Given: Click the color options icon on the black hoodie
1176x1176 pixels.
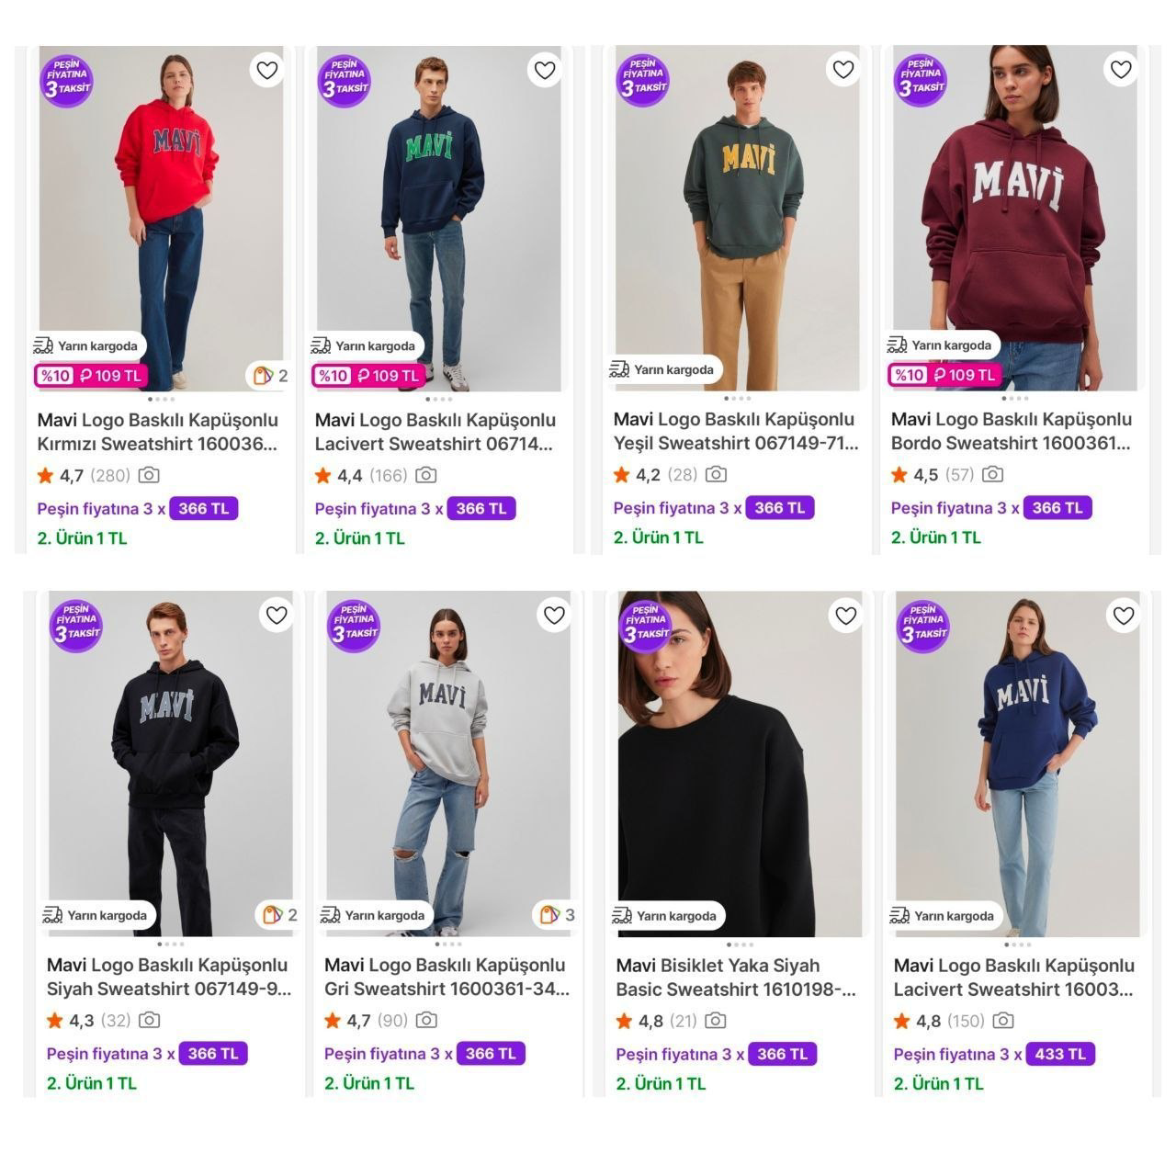Looking at the screenshot, I should tap(273, 914).
